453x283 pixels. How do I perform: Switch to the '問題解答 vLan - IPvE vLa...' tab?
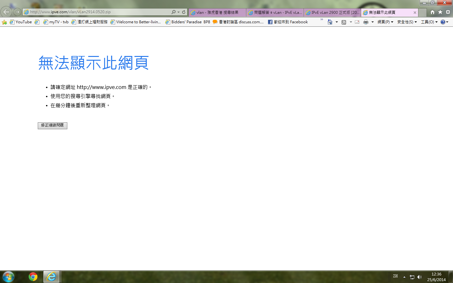(x=275, y=13)
